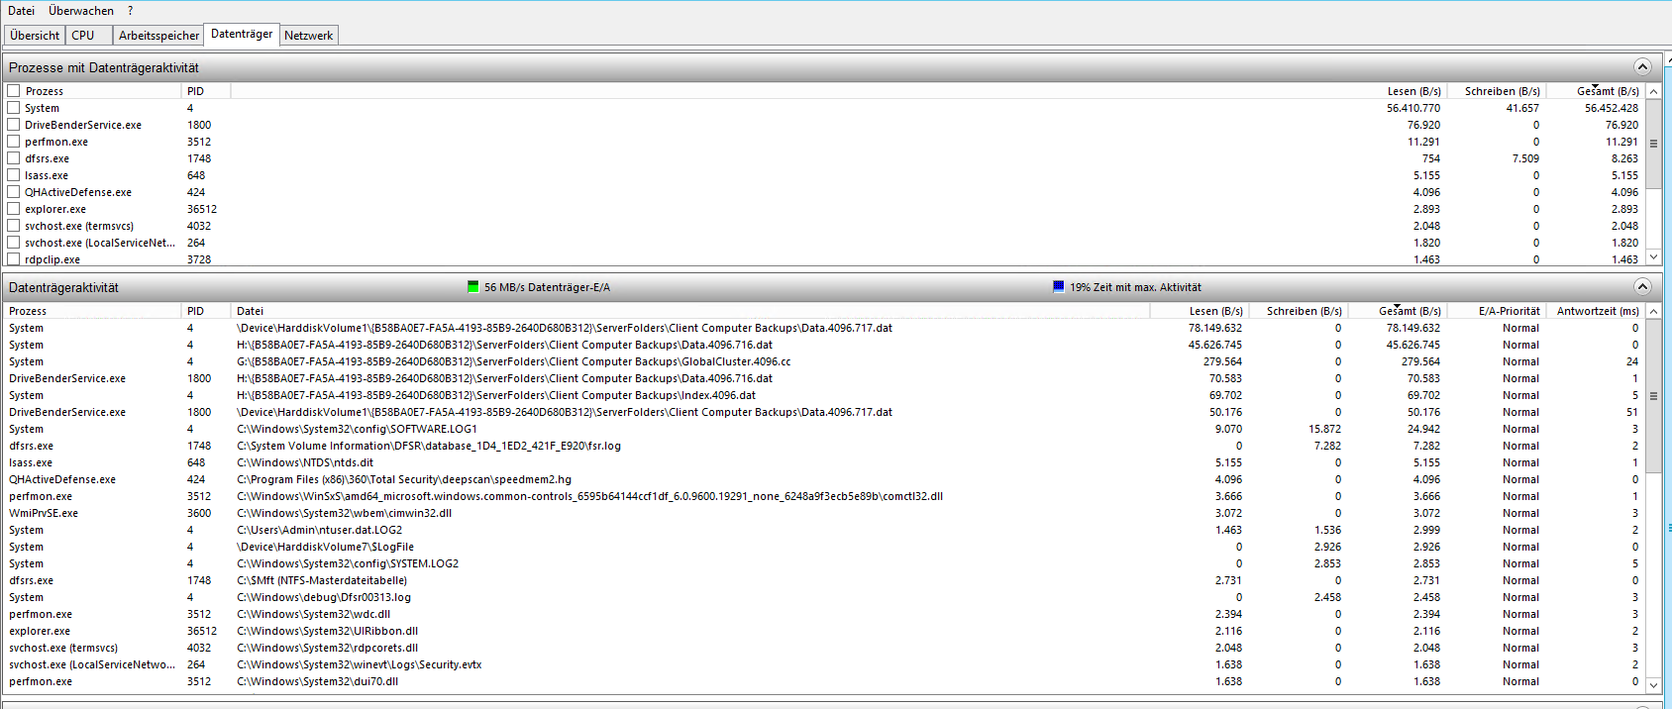
Task: Check the perfmon.exe process box
Action: [14, 142]
